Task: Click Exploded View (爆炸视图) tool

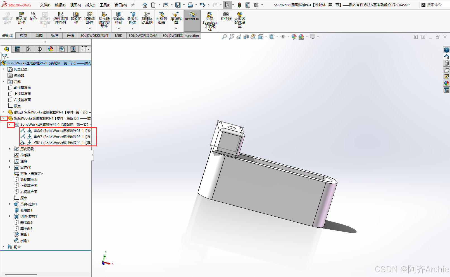Action: pyautogui.click(x=176, y=18)
